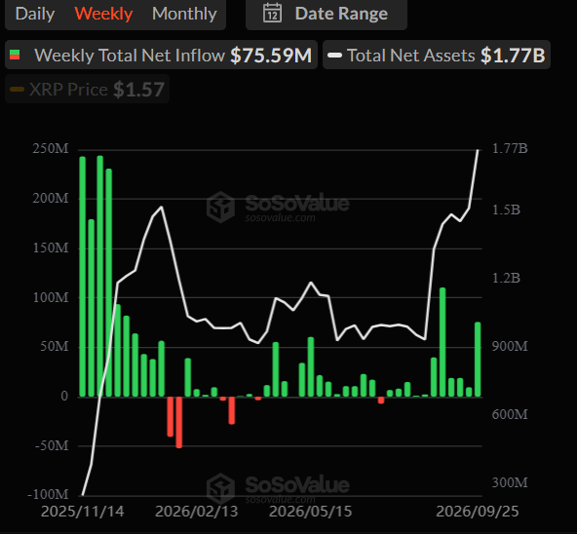
Task: Click the 900M right axis label
Action: (x=510, y=346)
